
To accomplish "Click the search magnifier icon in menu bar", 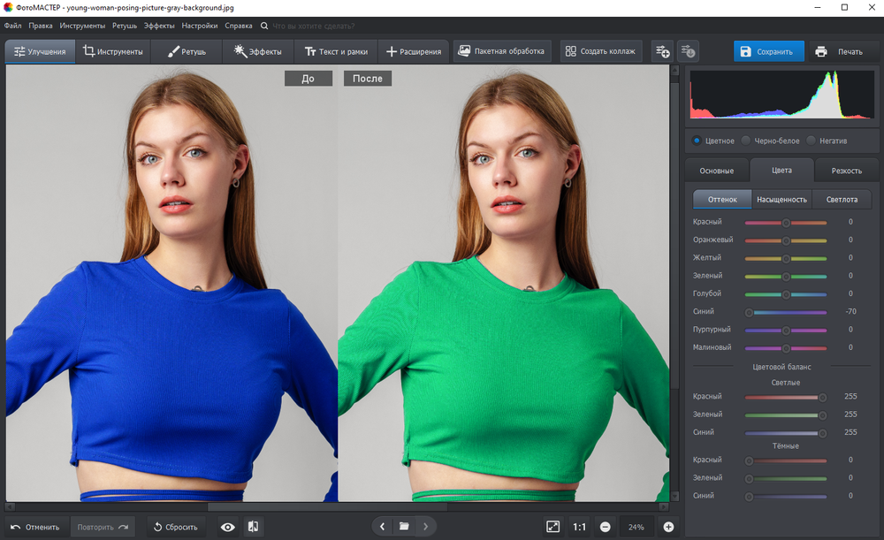I will [264, 26].
